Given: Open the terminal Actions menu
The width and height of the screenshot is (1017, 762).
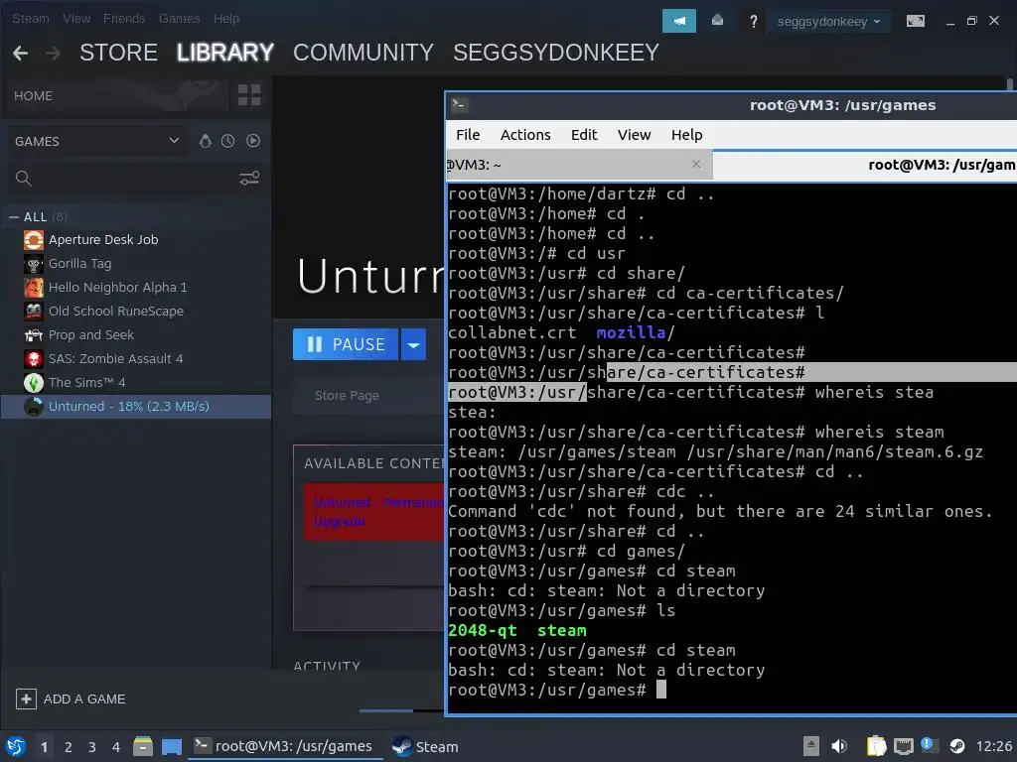Looking at the screenshot, I should coord(525,135).
